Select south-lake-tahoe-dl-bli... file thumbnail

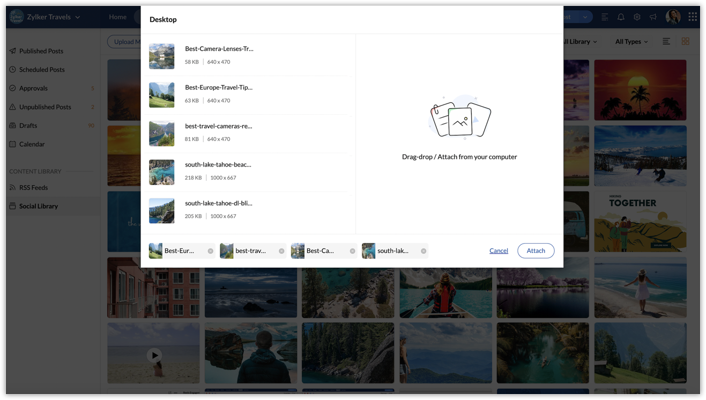point(162,210)
